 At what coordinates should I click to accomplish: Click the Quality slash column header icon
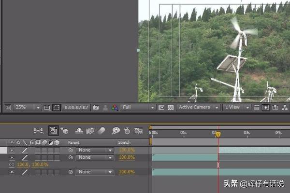click(x=25, y=142)
